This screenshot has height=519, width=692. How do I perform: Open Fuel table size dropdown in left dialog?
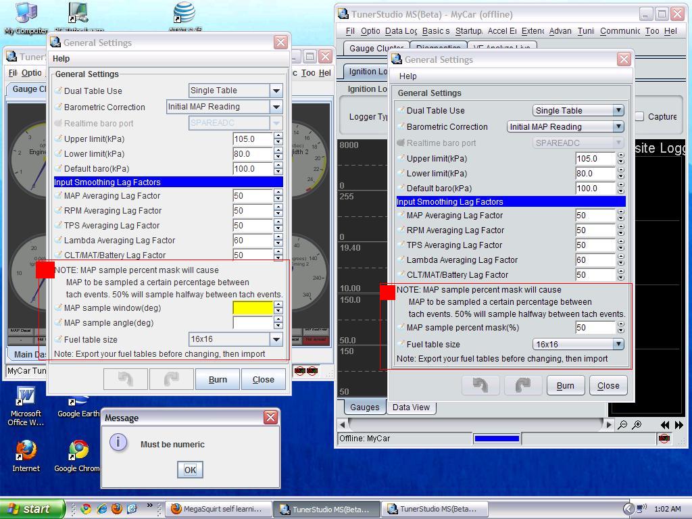tap(276, 339)
